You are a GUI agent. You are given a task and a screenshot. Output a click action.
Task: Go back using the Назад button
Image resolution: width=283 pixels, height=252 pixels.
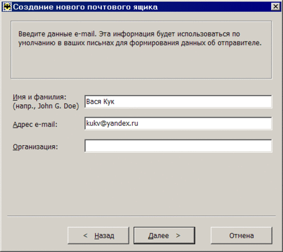tap(98, 236)
